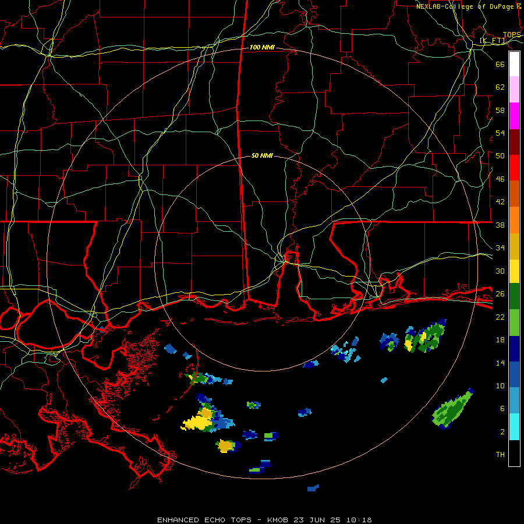Select the bright red legend swatch
Image resolution: width=524 pixels, height=524 pixels.
tap(514, 168)
